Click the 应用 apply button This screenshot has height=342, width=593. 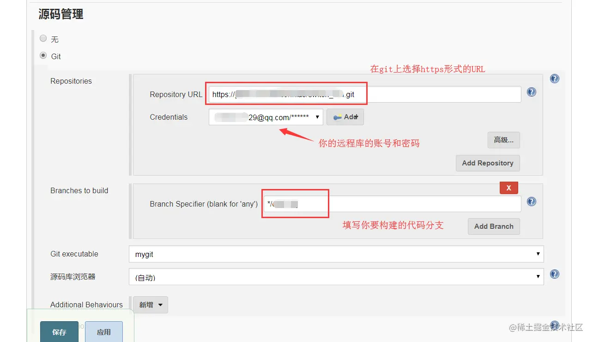coord(104,332)
